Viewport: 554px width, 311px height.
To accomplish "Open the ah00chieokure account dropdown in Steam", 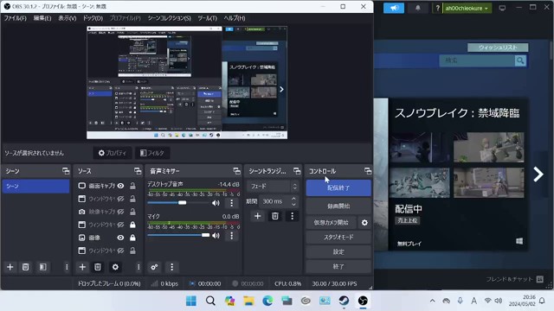I will 467,8.
